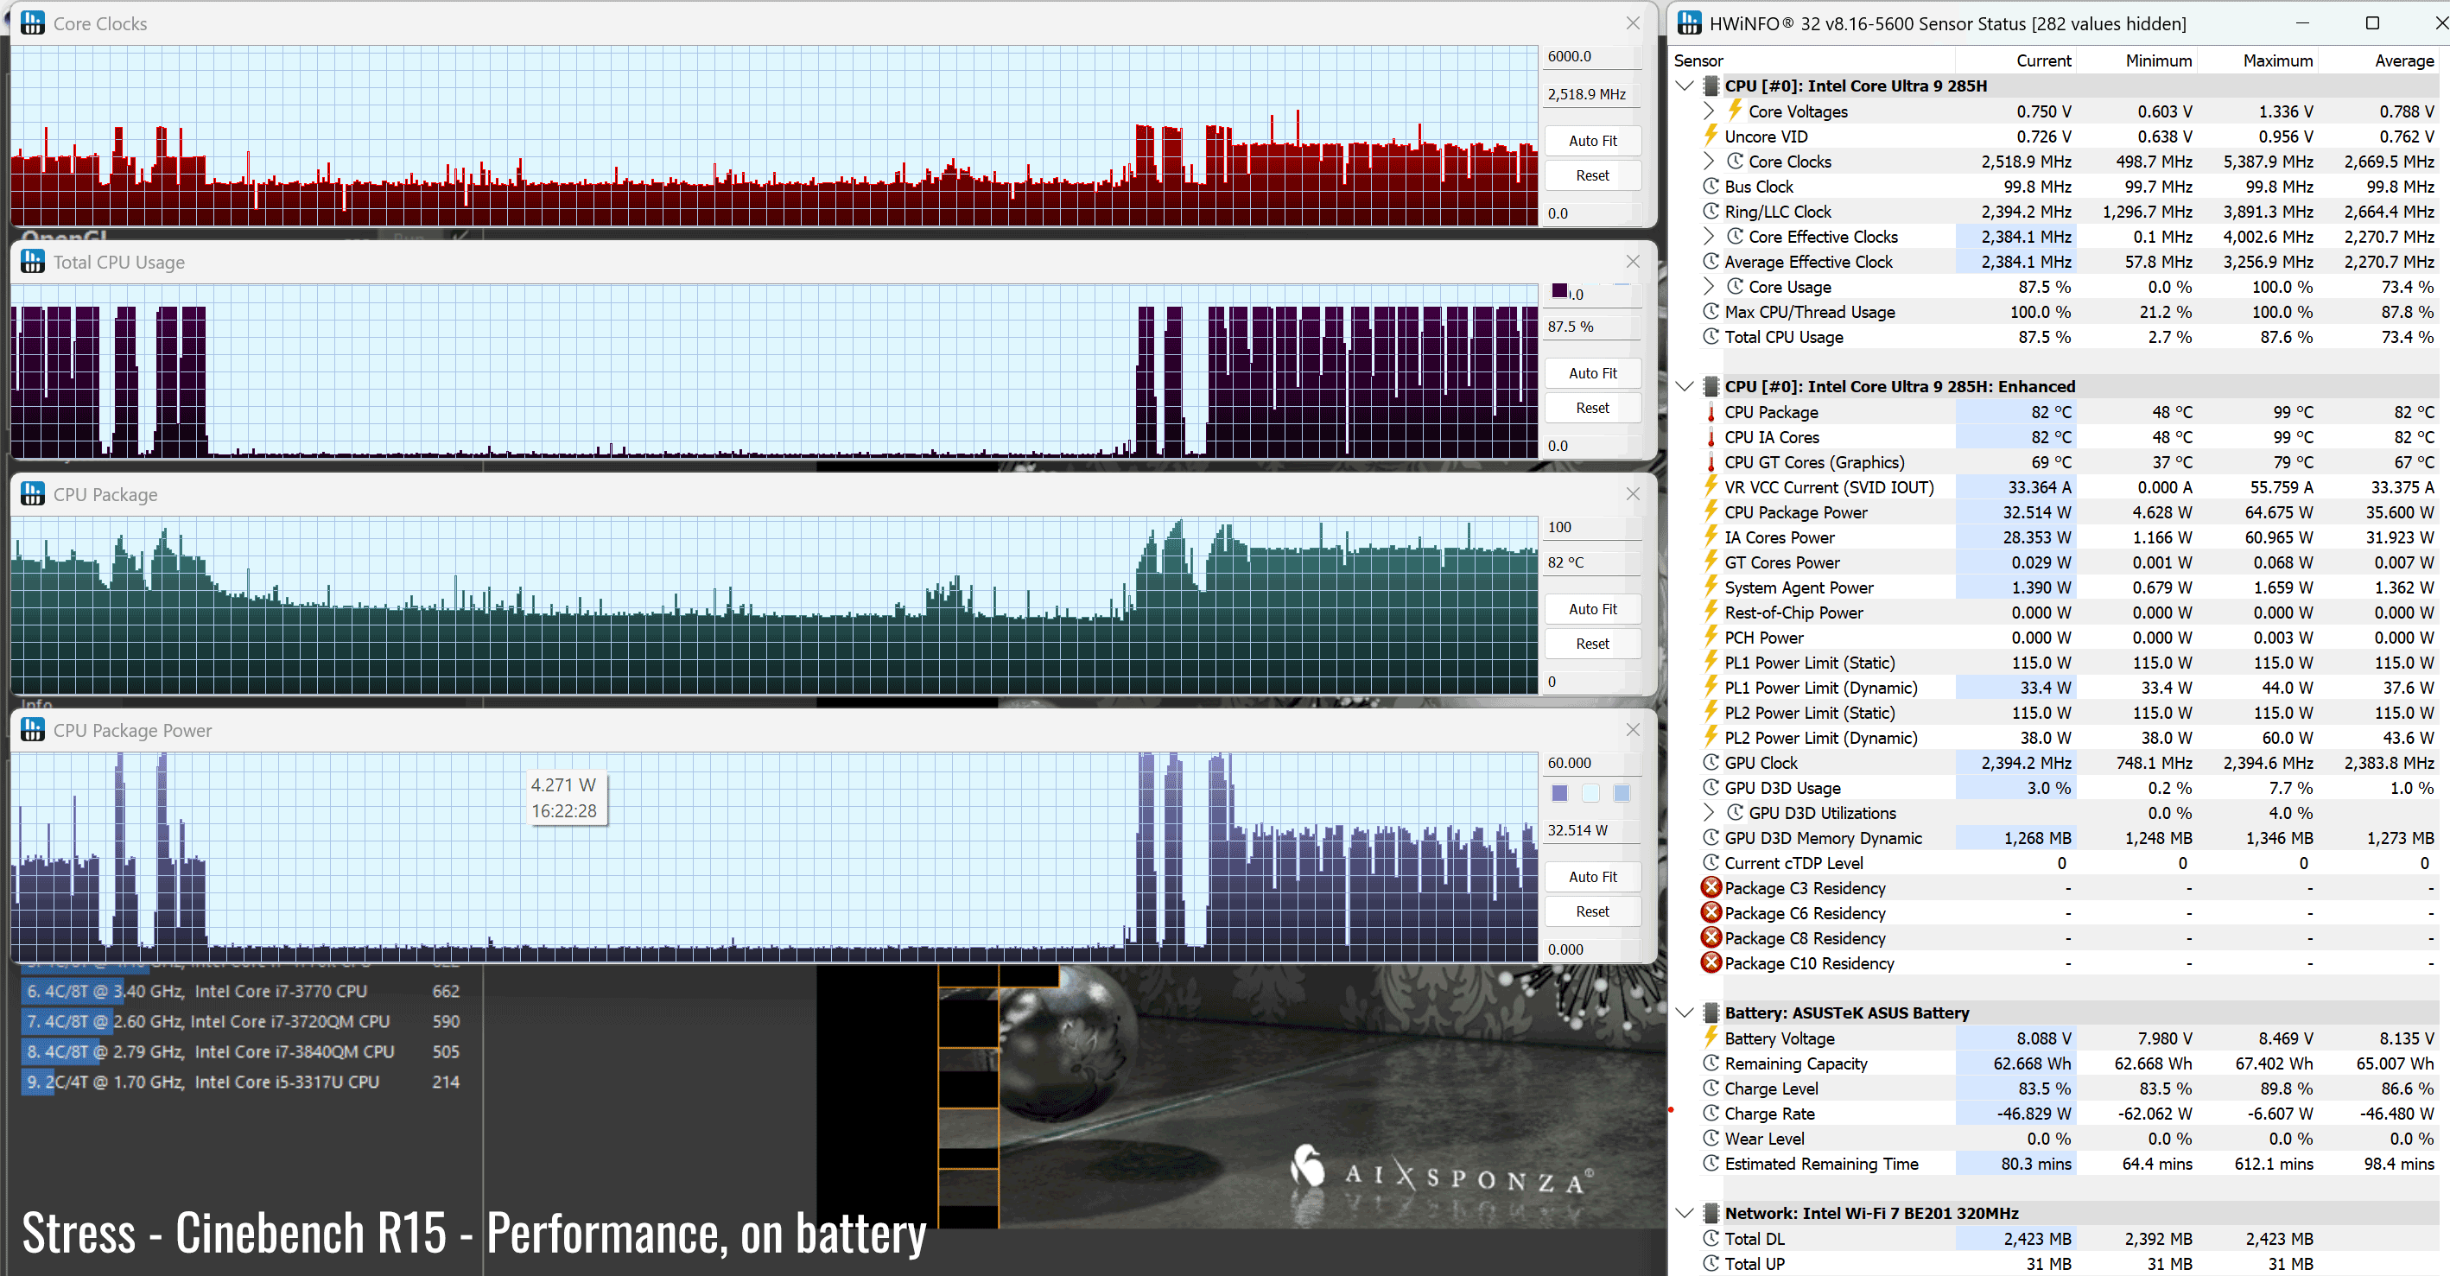Select Cinebench ranking entry Intel Core i5-3317U CPU
The image size is (2450, 1276).
[x=244, y=1082]
